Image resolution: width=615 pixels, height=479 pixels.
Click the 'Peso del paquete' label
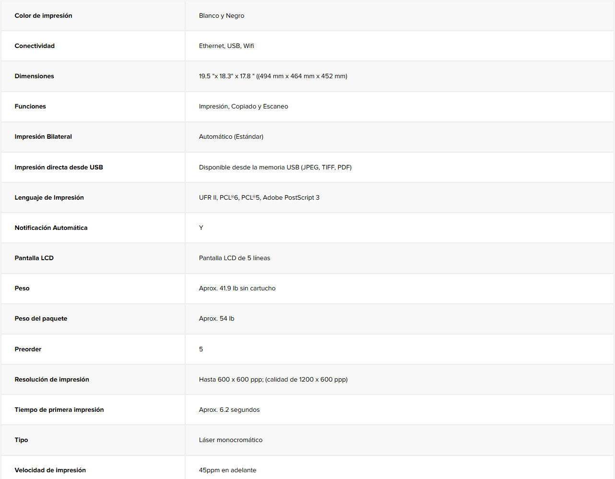(x=41, y=319)
